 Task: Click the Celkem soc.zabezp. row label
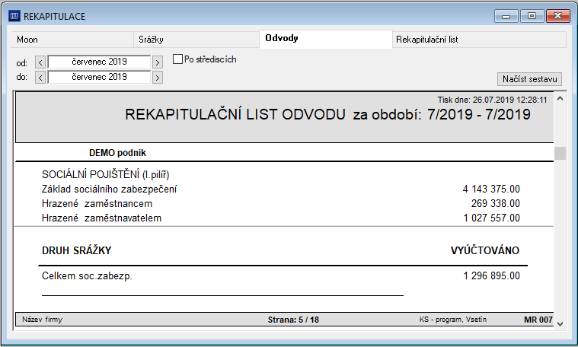click(x=87, y=276)
